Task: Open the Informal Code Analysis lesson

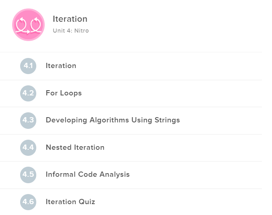Action: point(87,175)
